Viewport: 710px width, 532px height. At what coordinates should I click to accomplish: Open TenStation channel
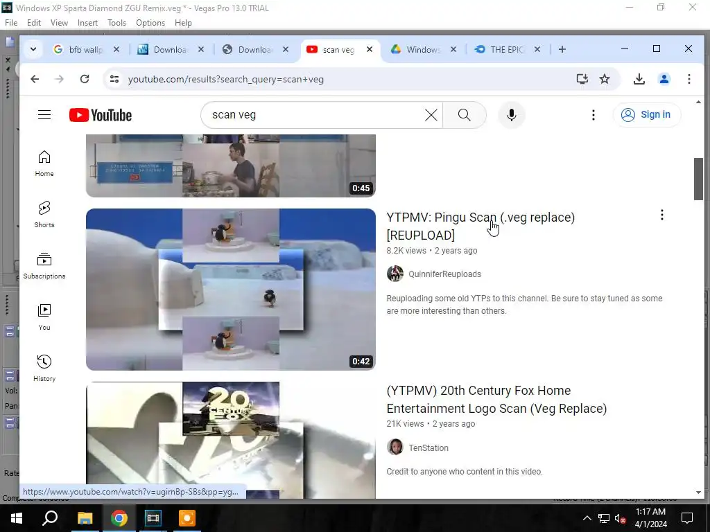coord(428,448)
